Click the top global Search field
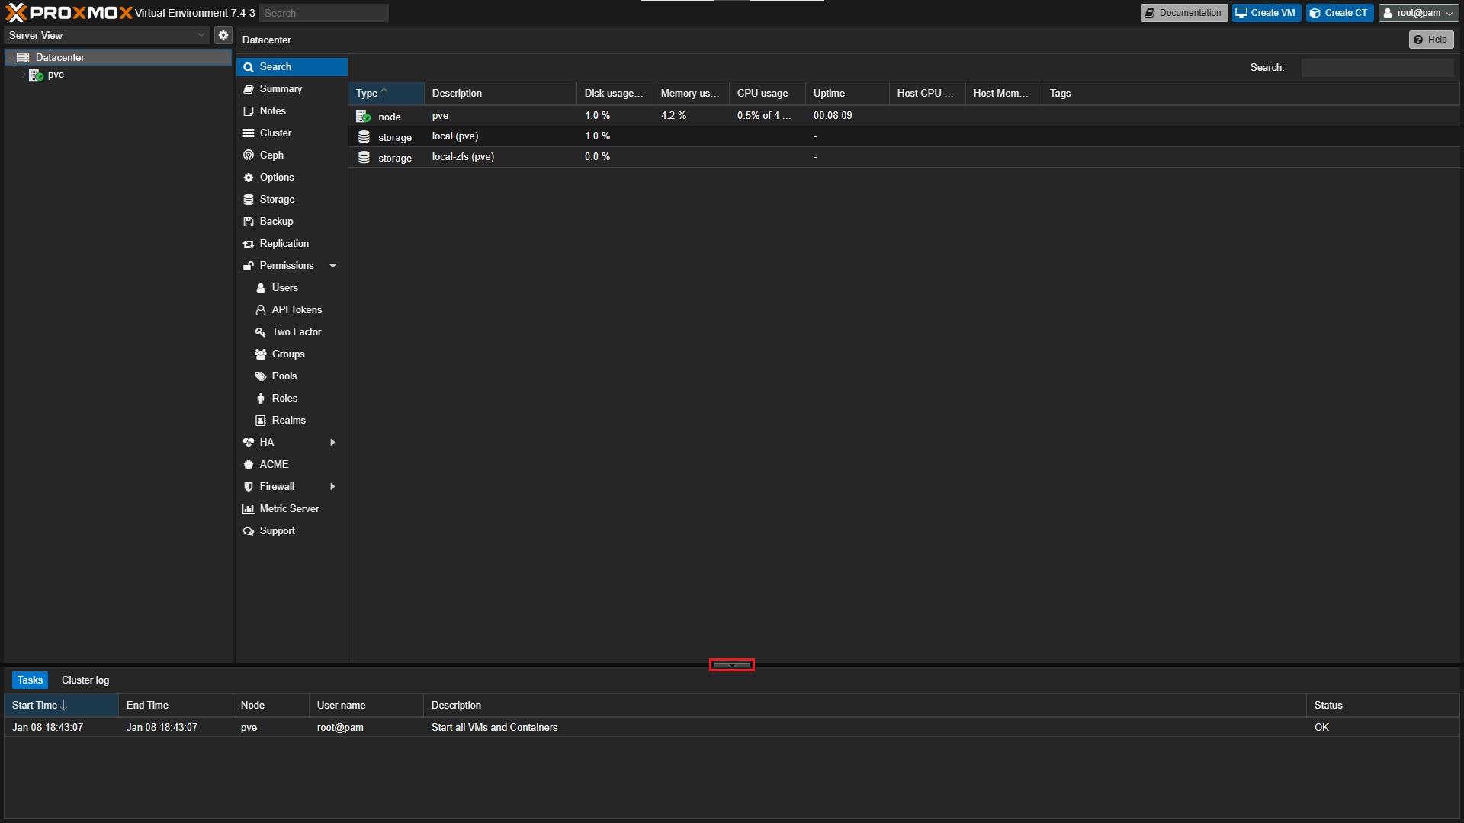The width and height of the screenshot is (1464, 823). pos(323,13)
